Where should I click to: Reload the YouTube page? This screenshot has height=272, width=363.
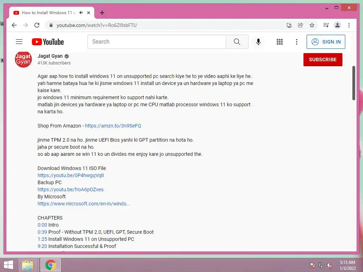[x=37, y=25]
